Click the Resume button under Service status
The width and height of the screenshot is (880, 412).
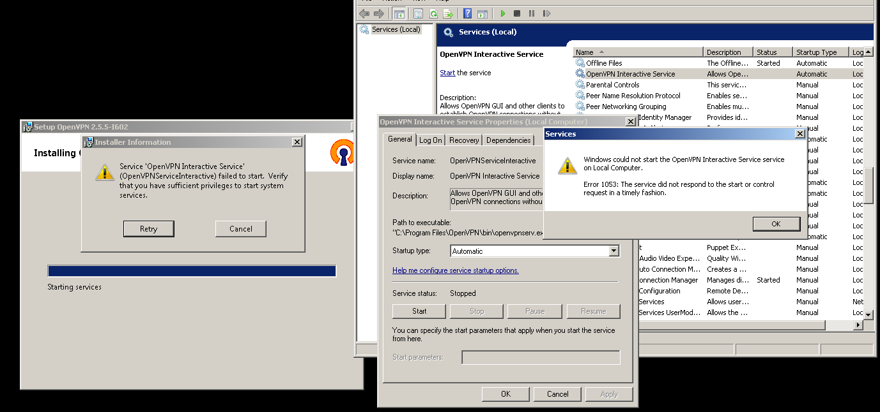(x=593, y=311)
